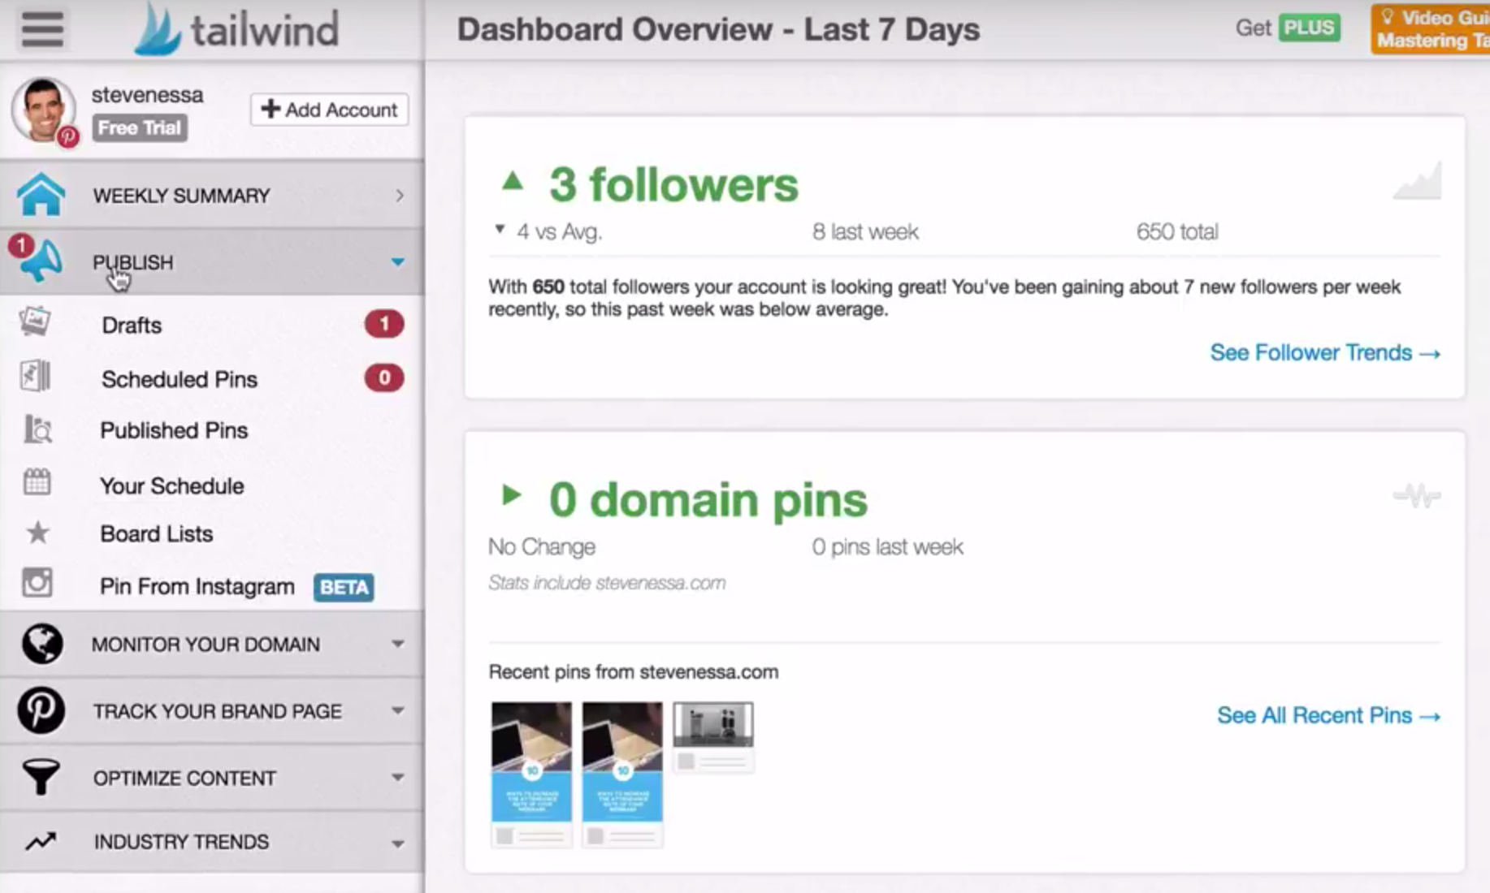
Task: Click the Optimize Content funnel icon
Action: [x=41, y=777]
